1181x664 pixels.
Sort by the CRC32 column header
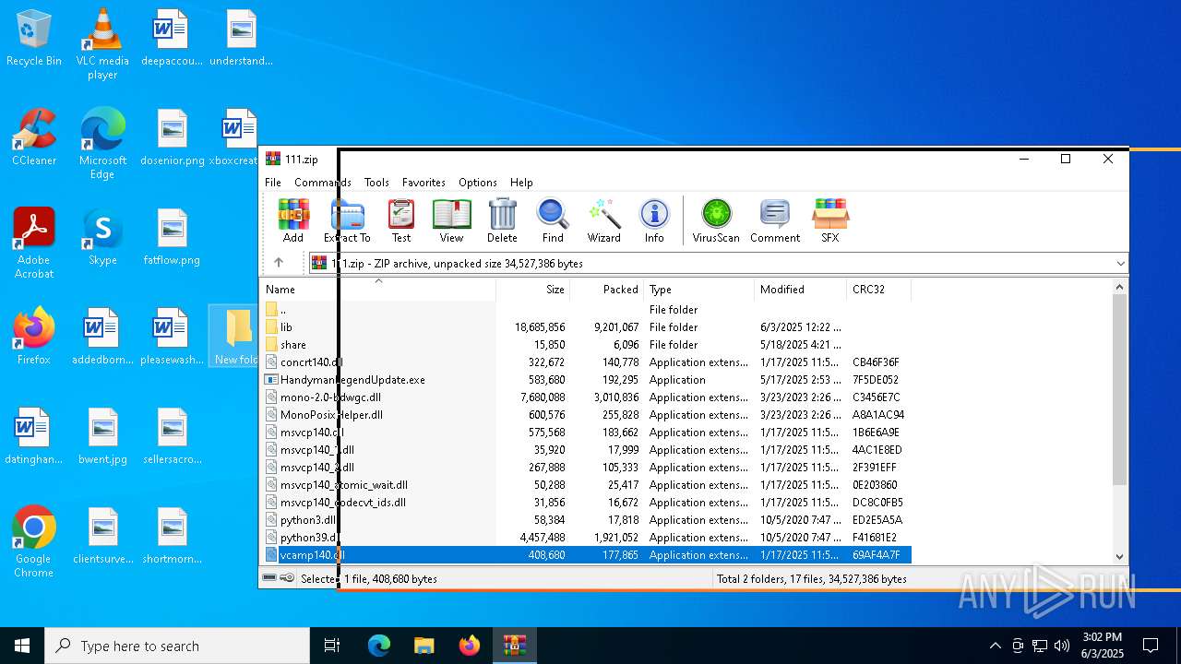pyautogui.click(x=878, y=290)
